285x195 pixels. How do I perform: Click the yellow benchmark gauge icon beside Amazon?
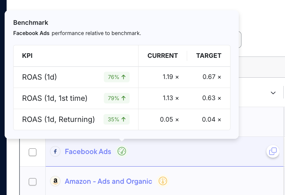point(163,181)
